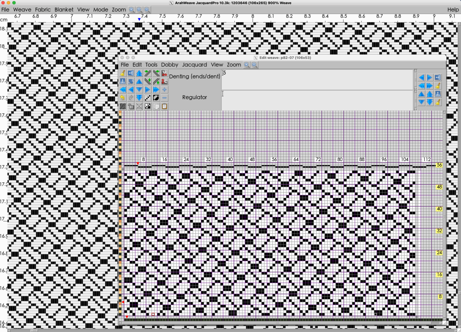This screenshot has width=461, height=332.
Task: Click the rotate squares icon
Action: (x=131, y=81)
